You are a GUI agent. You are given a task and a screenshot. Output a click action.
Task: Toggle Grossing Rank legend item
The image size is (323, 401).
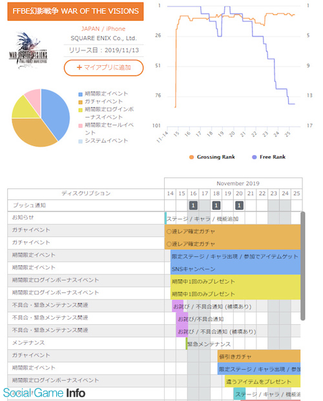212,157
